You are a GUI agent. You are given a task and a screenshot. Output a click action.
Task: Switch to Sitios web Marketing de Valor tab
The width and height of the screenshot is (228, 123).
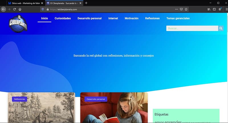[x=26, y=3]
